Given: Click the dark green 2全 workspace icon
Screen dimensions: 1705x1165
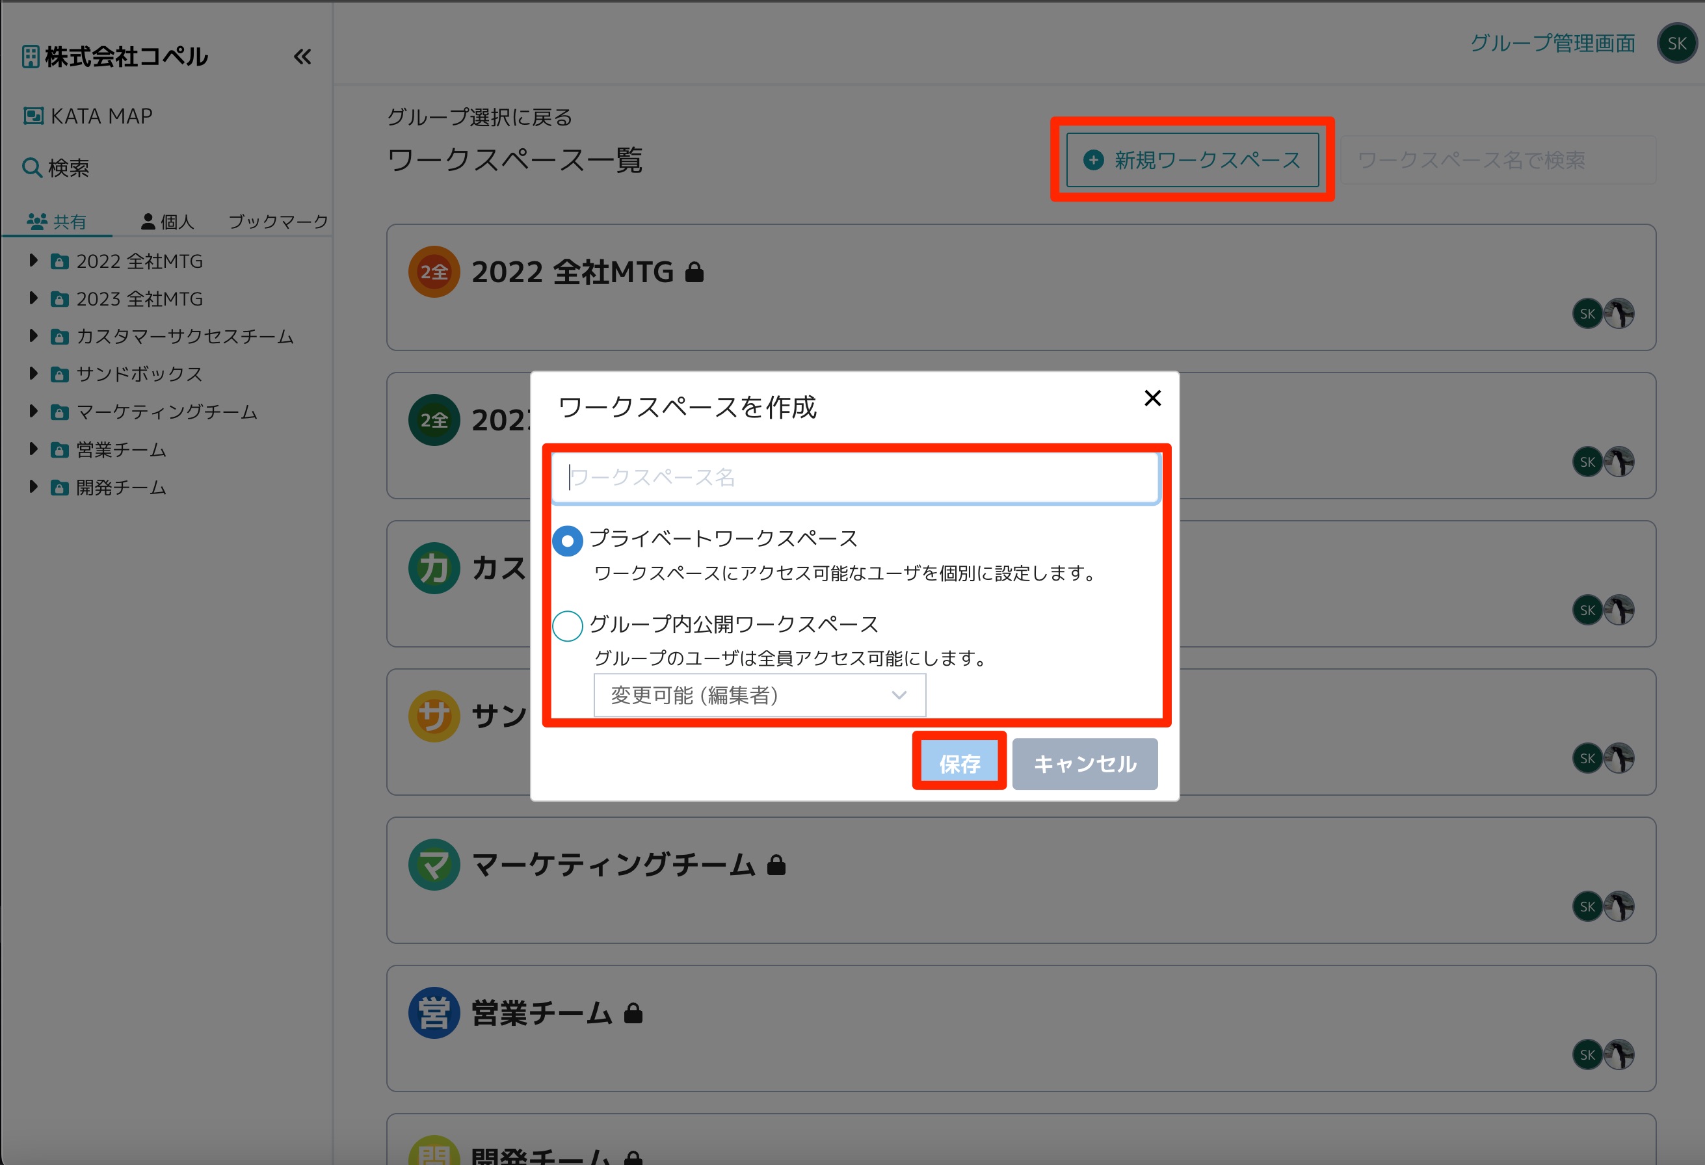Looking at the screenshot, I should (434, 419).
